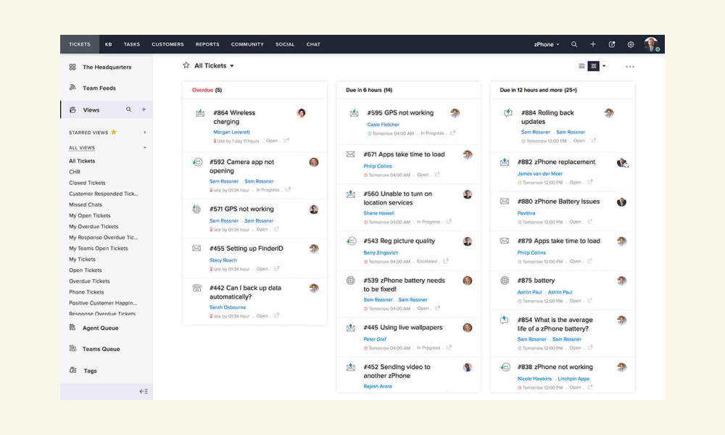This screenshot has height=435, width=725.
Task: Open ticket #543 Reg picture quality
Action: (x=399, y=241)
